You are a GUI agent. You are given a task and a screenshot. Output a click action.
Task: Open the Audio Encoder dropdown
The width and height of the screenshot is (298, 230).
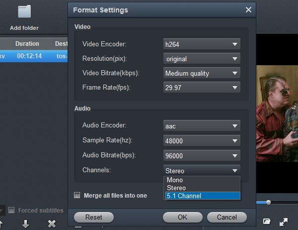pyautogui.click(x=202, y=125)
